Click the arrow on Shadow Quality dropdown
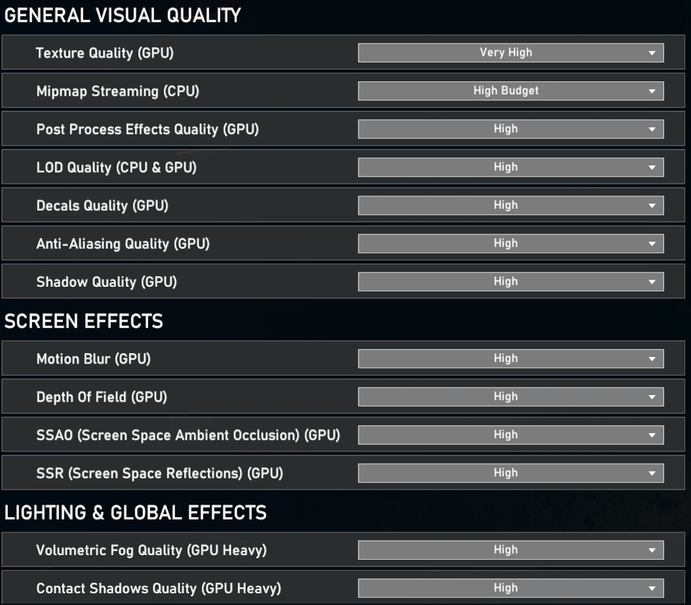Screen dimensions: 691x605 click(x=652, y=282)
